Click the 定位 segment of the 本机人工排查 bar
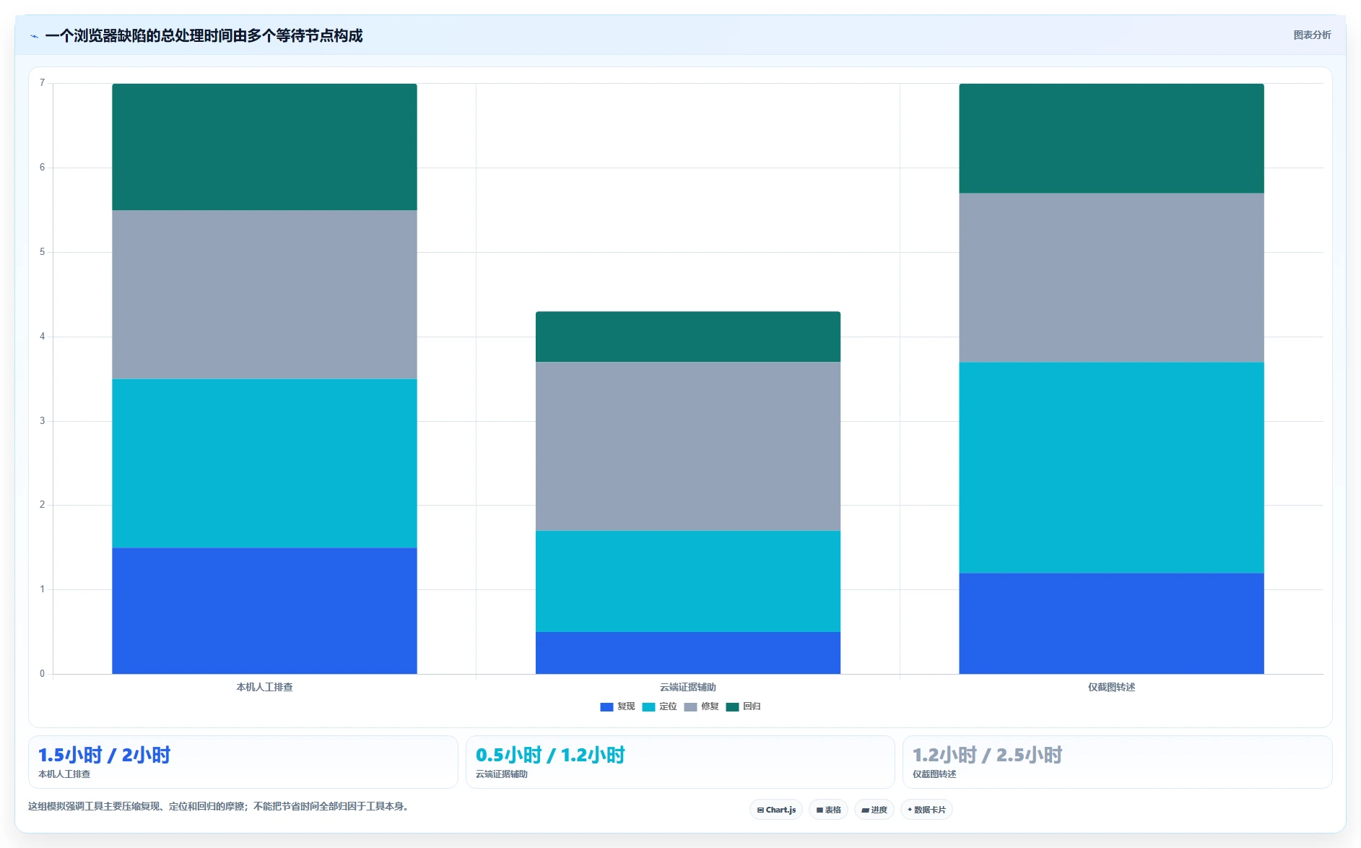The image size is (1361, 848). pos(264,463)
